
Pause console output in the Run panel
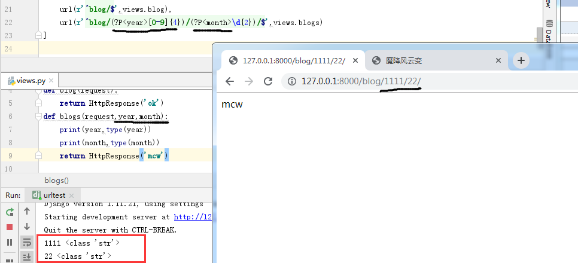[x=10, y=242]
